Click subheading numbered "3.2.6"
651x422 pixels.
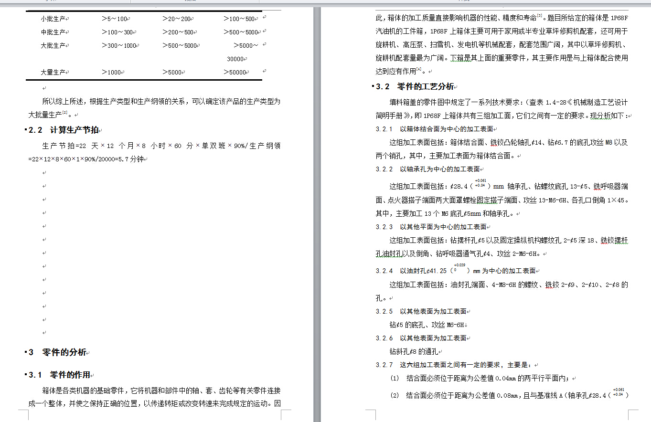click(x=422, y=338)
